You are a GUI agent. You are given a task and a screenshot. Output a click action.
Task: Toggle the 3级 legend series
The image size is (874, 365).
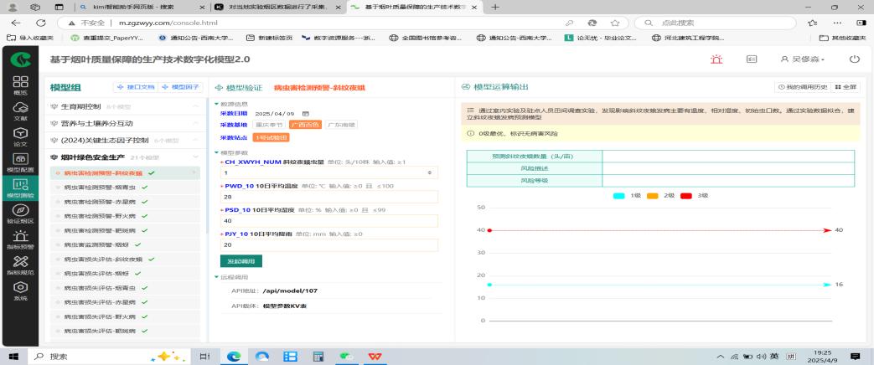click(694, 196)
